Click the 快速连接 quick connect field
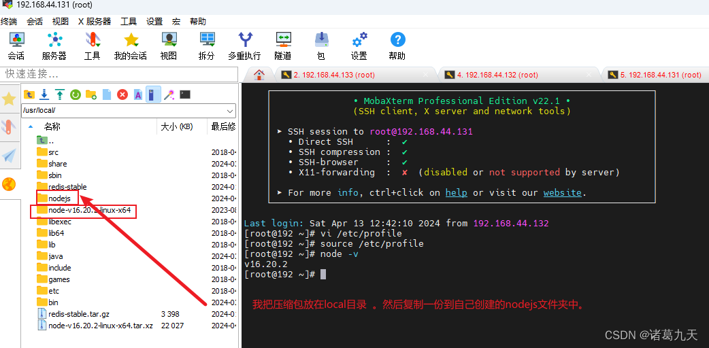 click(119, 73)
